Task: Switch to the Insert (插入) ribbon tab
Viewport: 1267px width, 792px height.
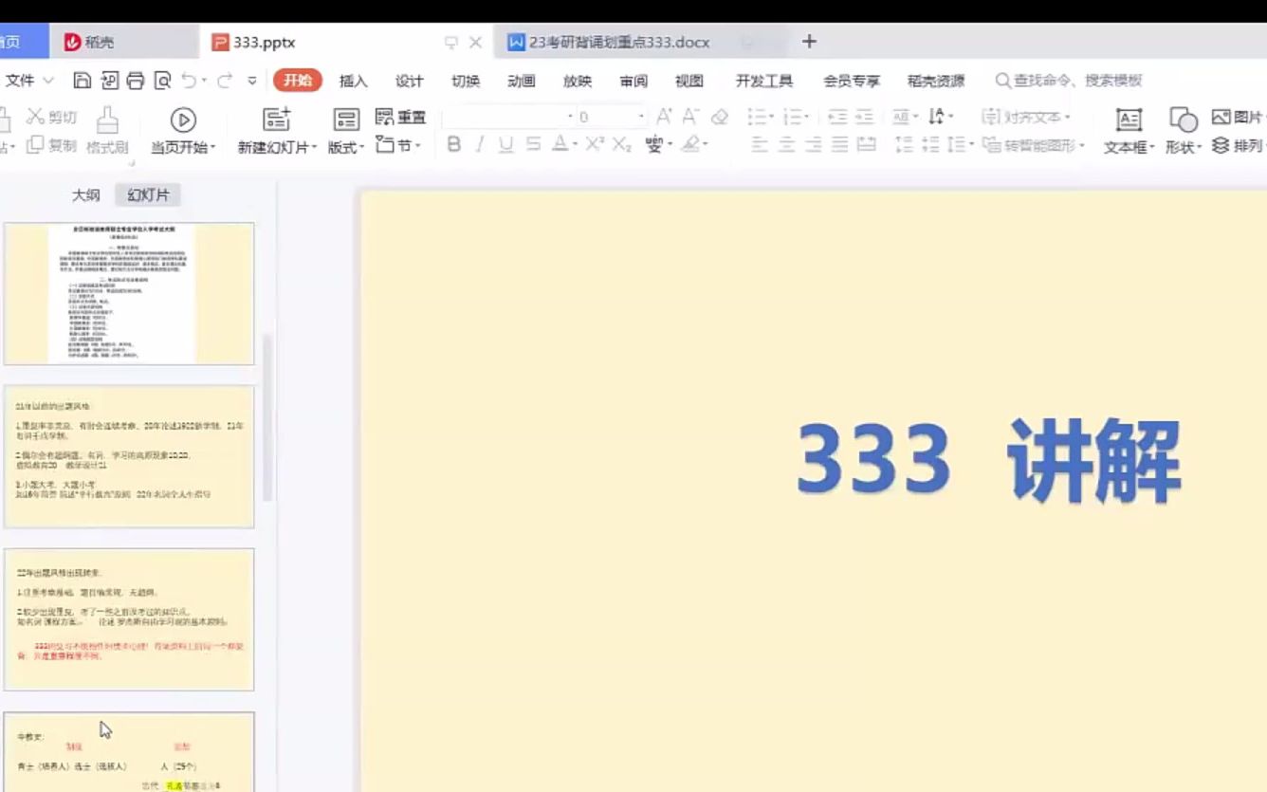Action: coord(354,81)
